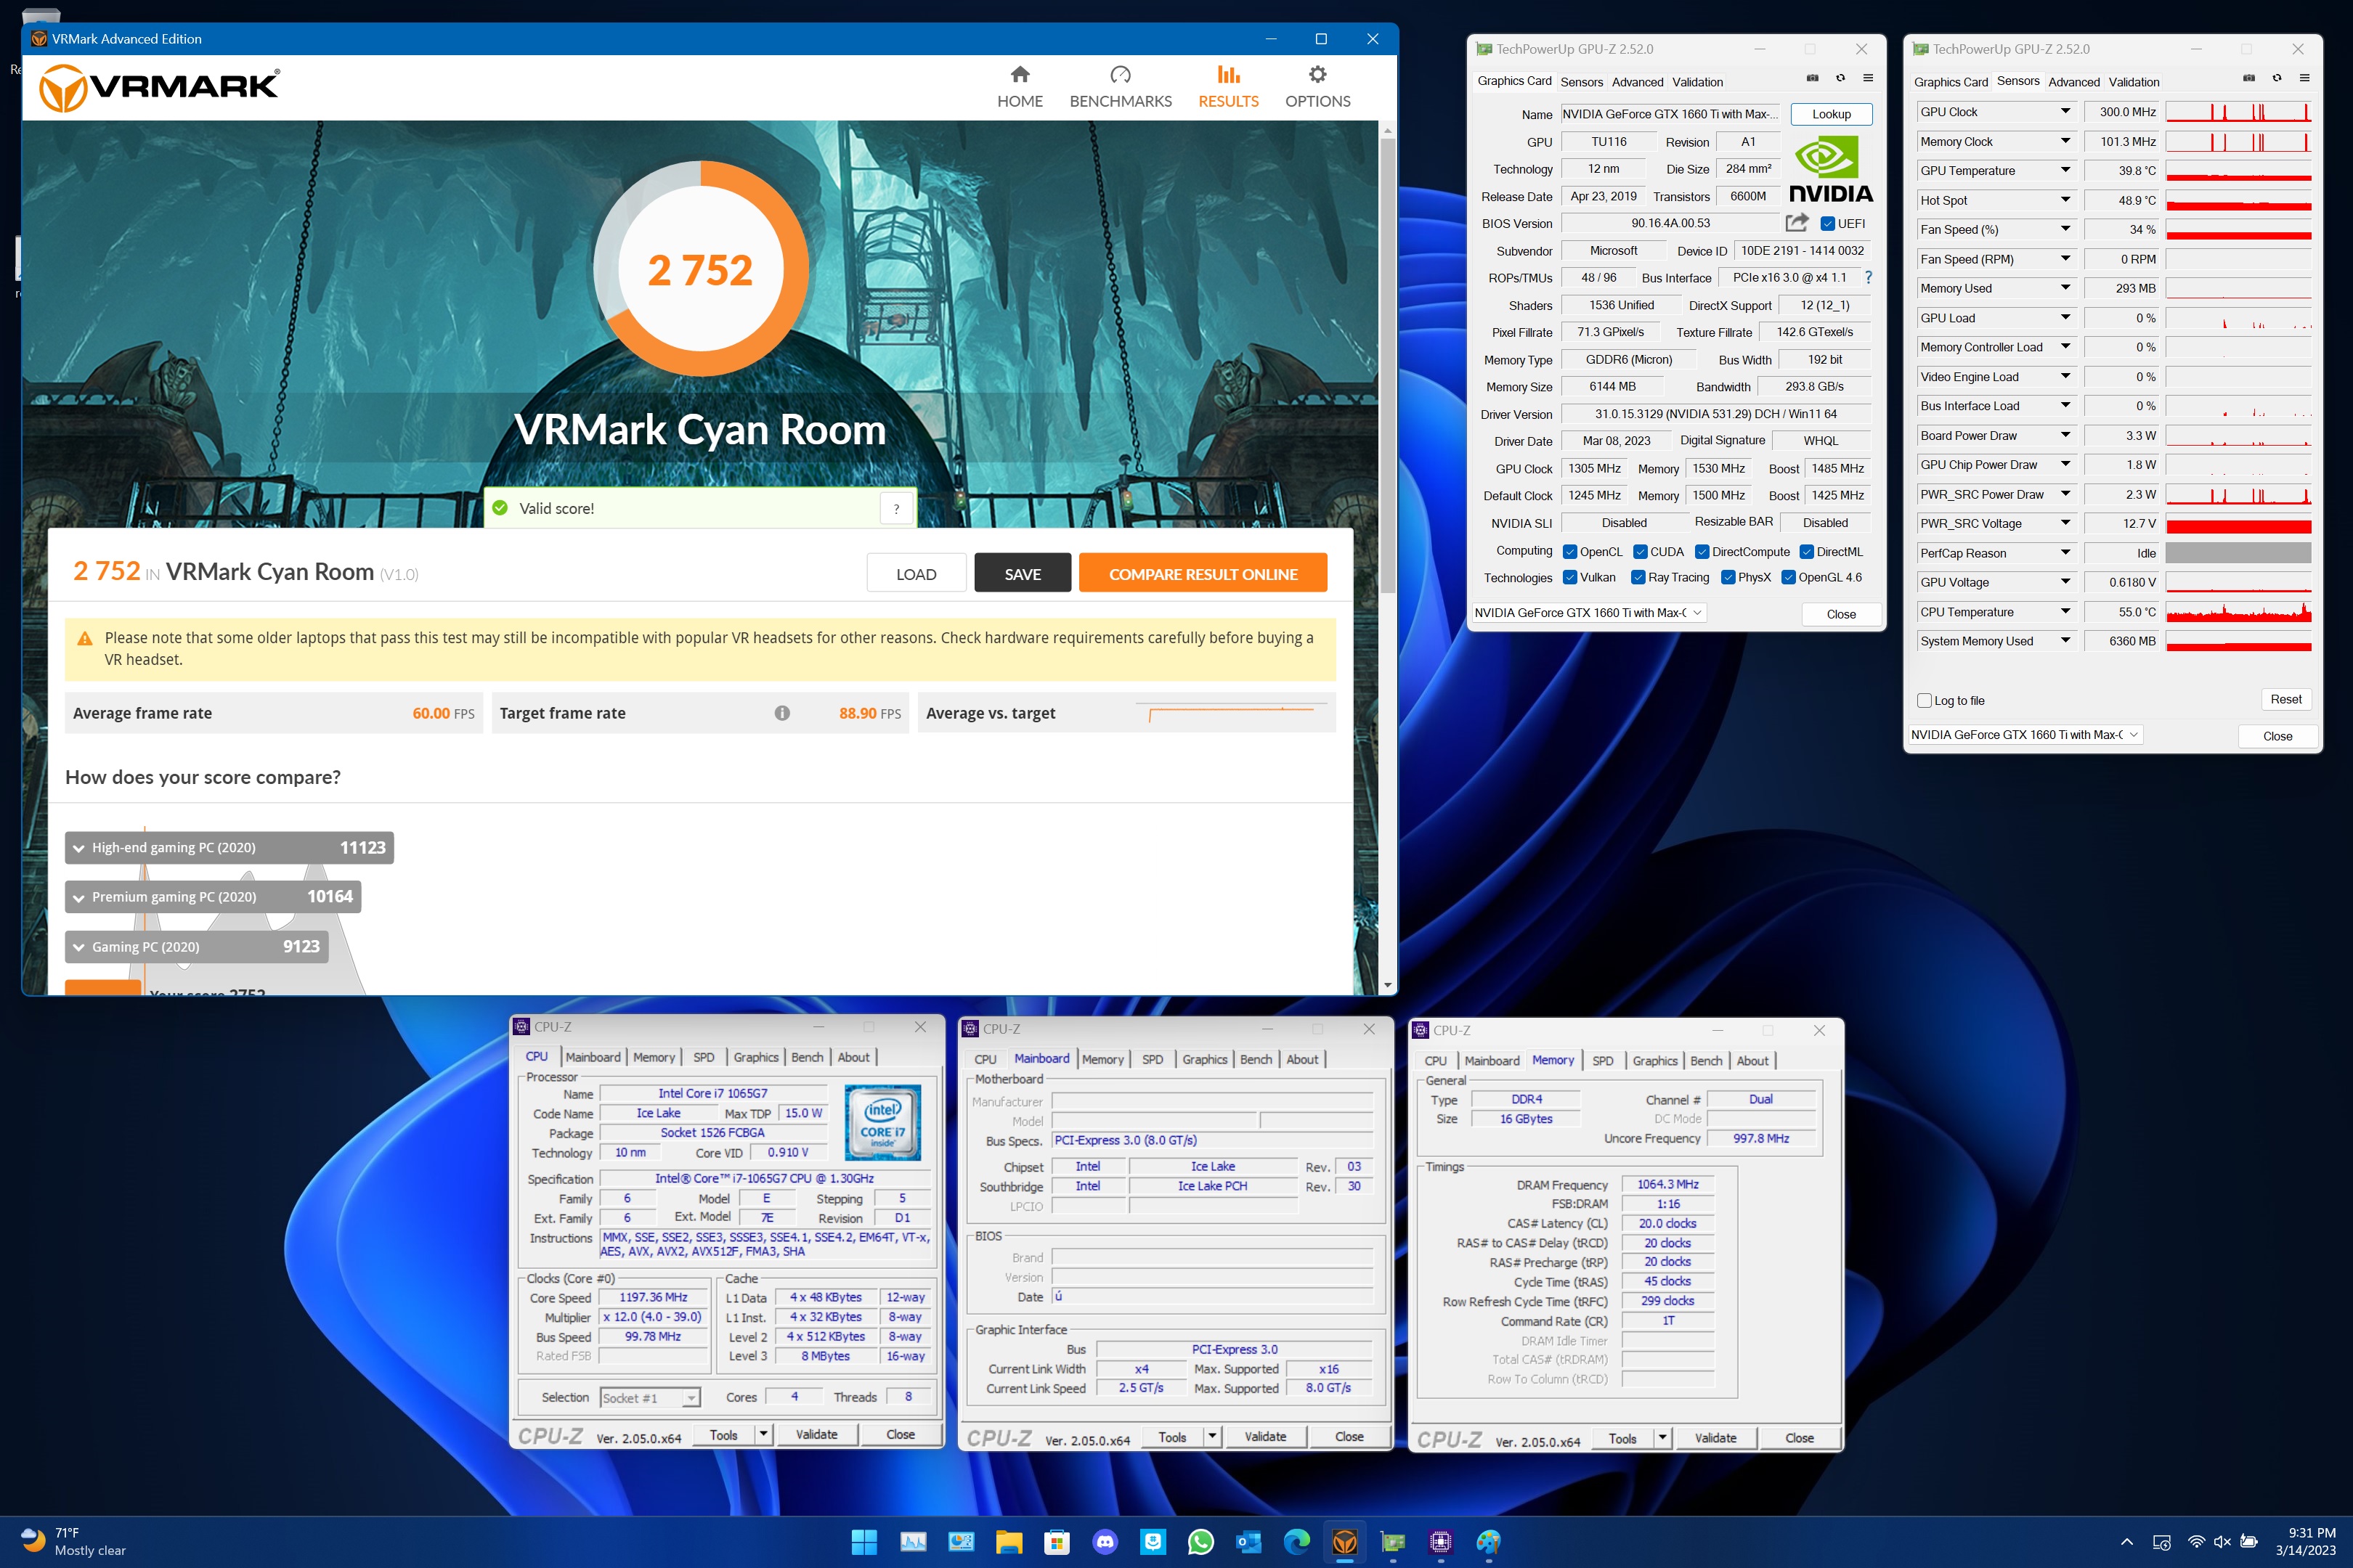Click the Bus Interface question mark
The height and width of the screenshot is (1568, 2353).
1868,278
